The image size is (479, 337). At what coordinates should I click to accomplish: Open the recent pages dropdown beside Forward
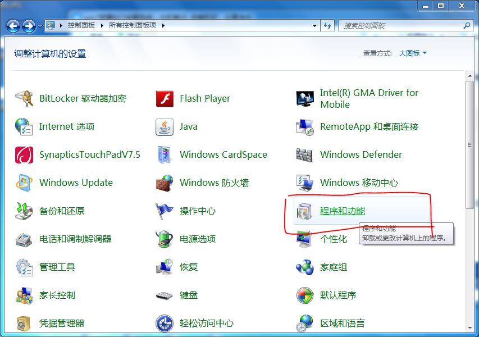coord(40,26)
